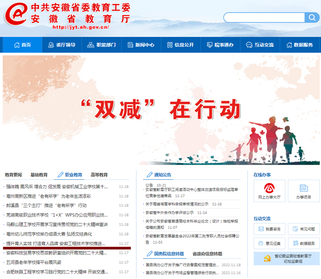Click the 意见征集 button
Screen dimensions: 321x279
[x=269, y=243]
